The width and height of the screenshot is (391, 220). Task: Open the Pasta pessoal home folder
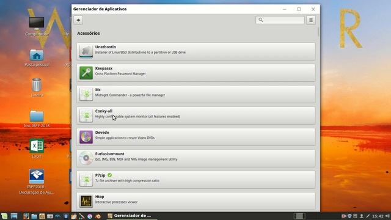tap(37, 58)
